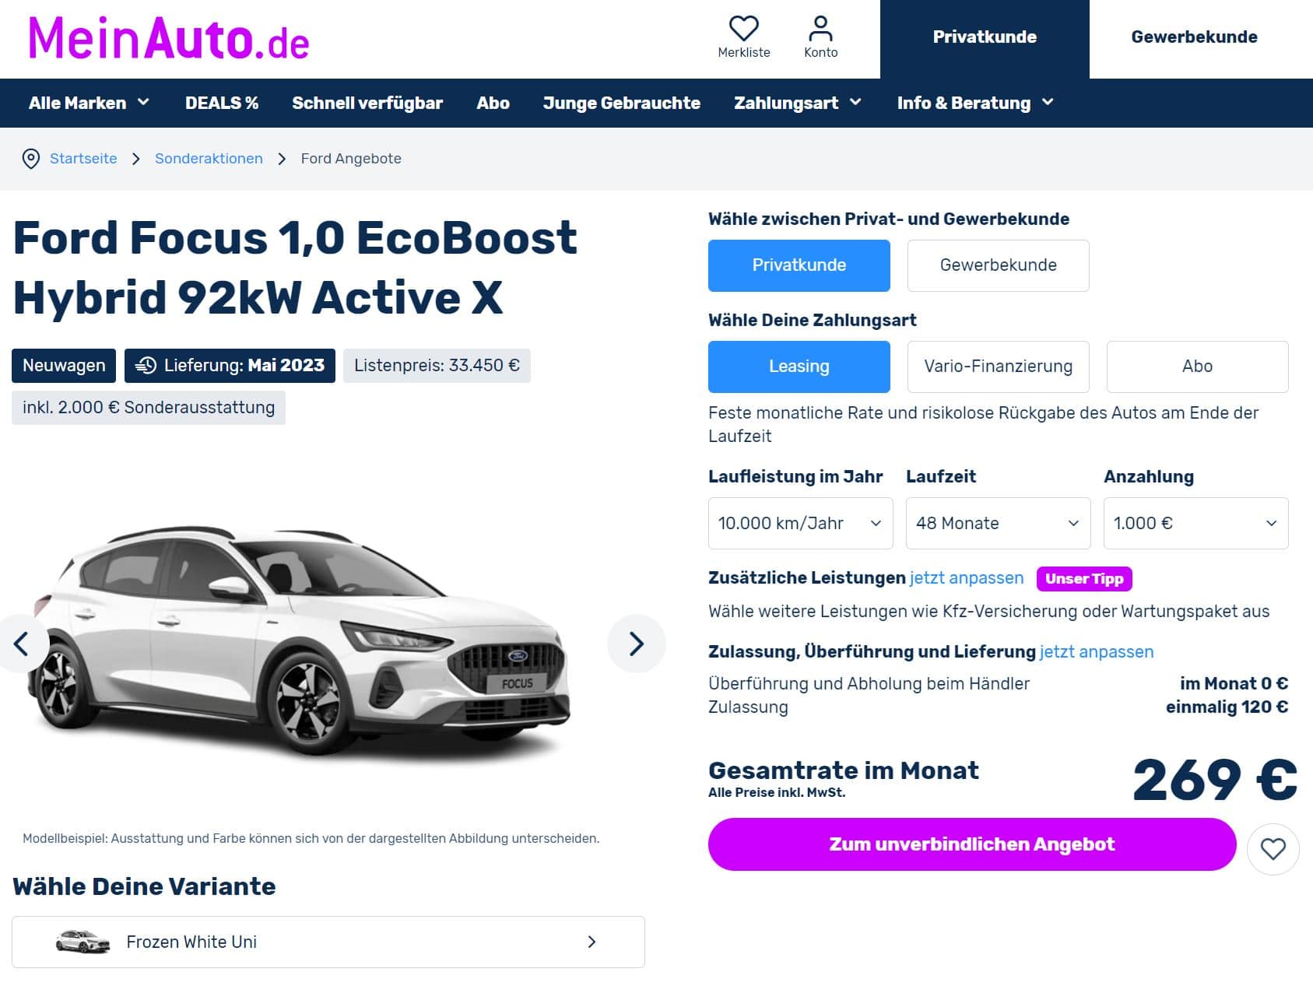Choose Privatkunde customer type button
Viewport: 1313px width, 986px height.
click(x=799, y=265)
